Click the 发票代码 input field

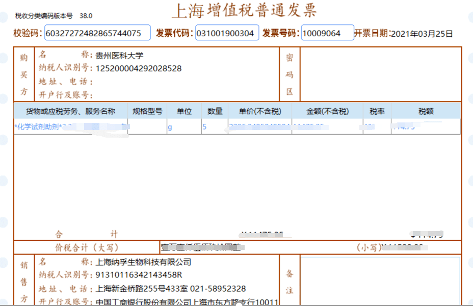click(227, 33)
